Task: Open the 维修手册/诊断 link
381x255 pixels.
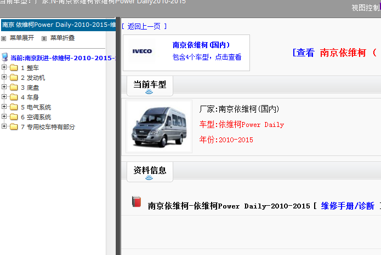Action: click(348, 206)
